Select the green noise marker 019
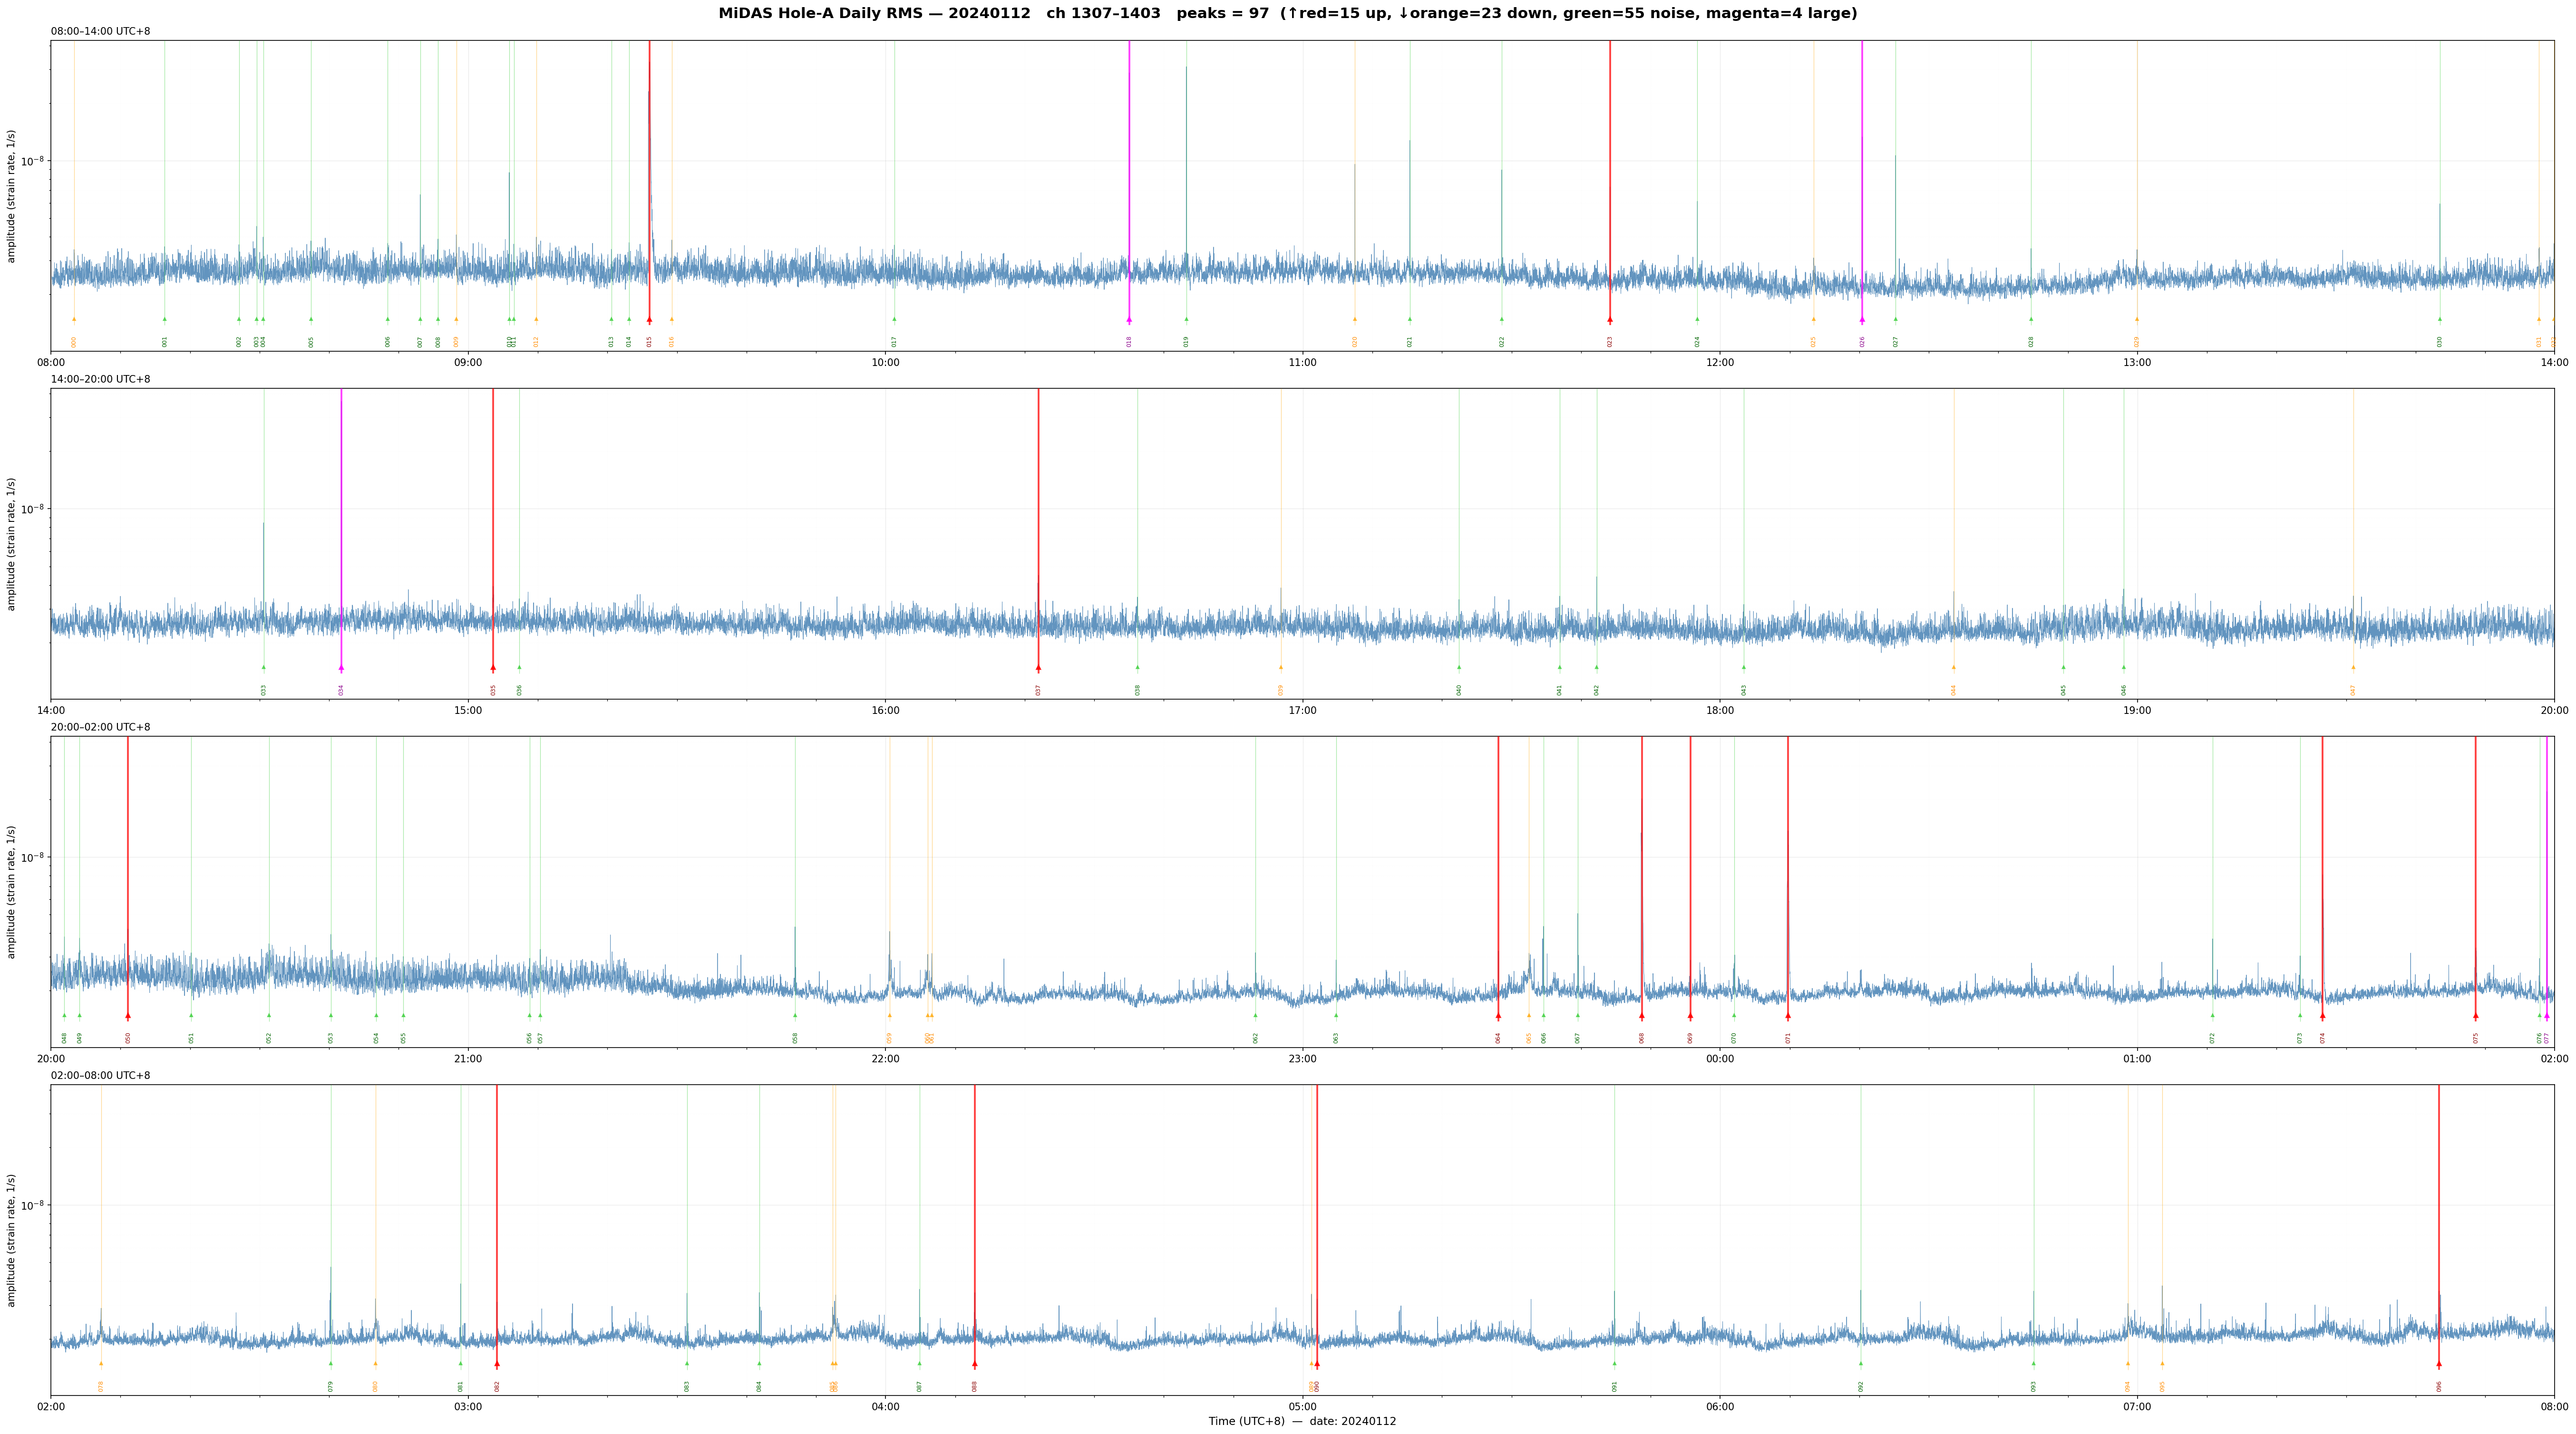Viewport: 2576px width, 1434px height. (1186, 320)
